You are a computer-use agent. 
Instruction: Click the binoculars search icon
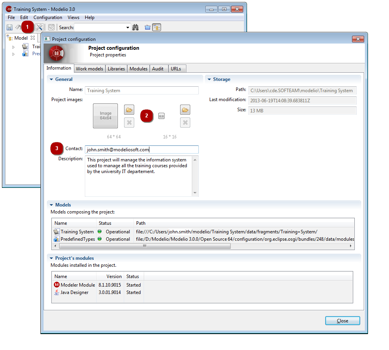pyautogui.click(x=136, y=27)
